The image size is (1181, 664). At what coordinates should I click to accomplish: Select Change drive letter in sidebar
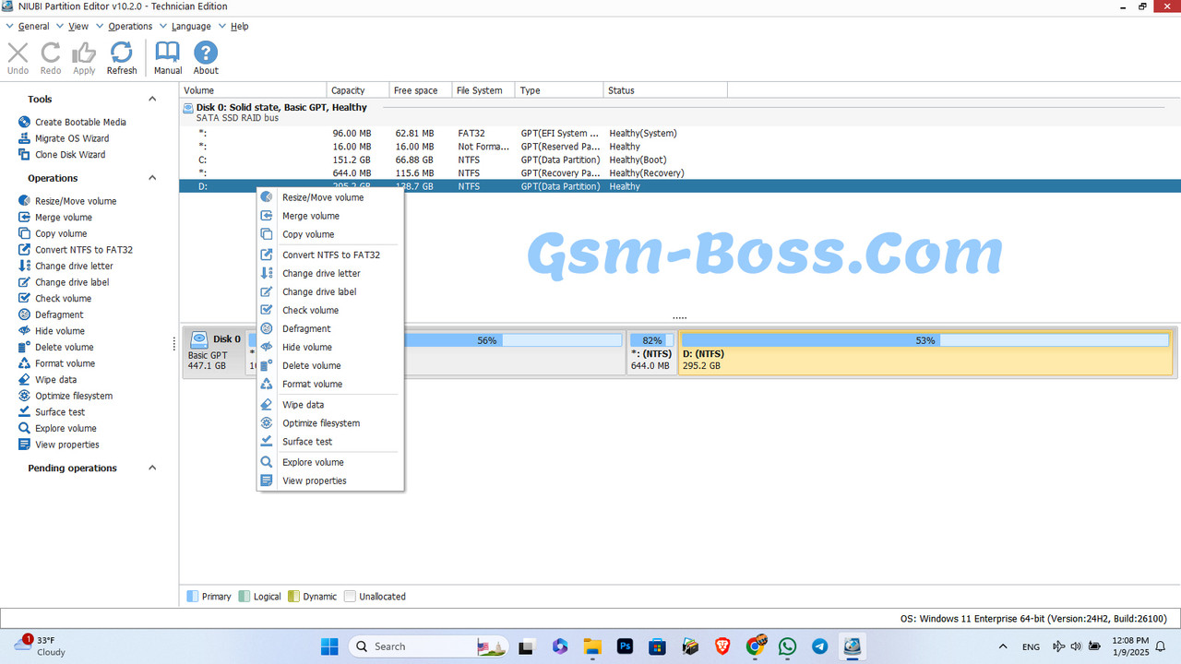65,267
